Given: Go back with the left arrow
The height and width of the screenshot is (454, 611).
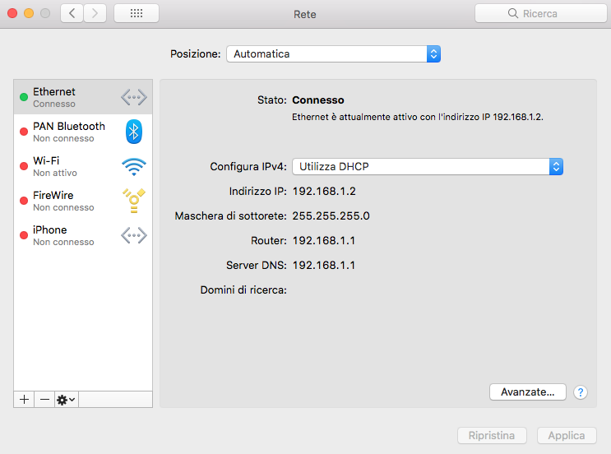Looking at the screenshot, I should (x=72, y=13).
